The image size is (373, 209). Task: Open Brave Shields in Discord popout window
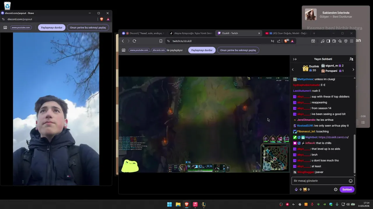click(x=101, y=19)
